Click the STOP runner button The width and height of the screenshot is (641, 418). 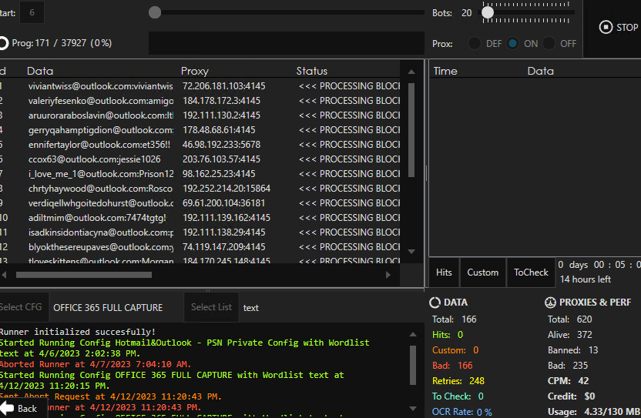click(619, 28)
